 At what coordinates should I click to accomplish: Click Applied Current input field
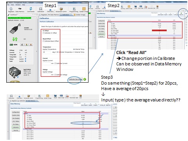pos(47,63)
